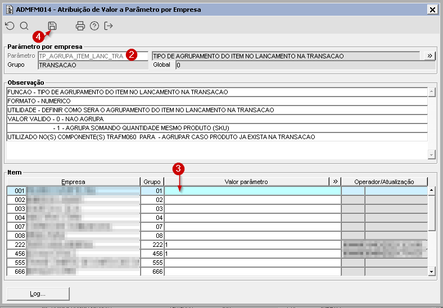Close the ADMFM014 window

432,10
